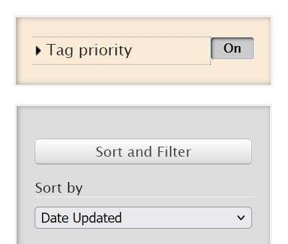Choose a sort option from Date Updated

[x=143, y=218]
